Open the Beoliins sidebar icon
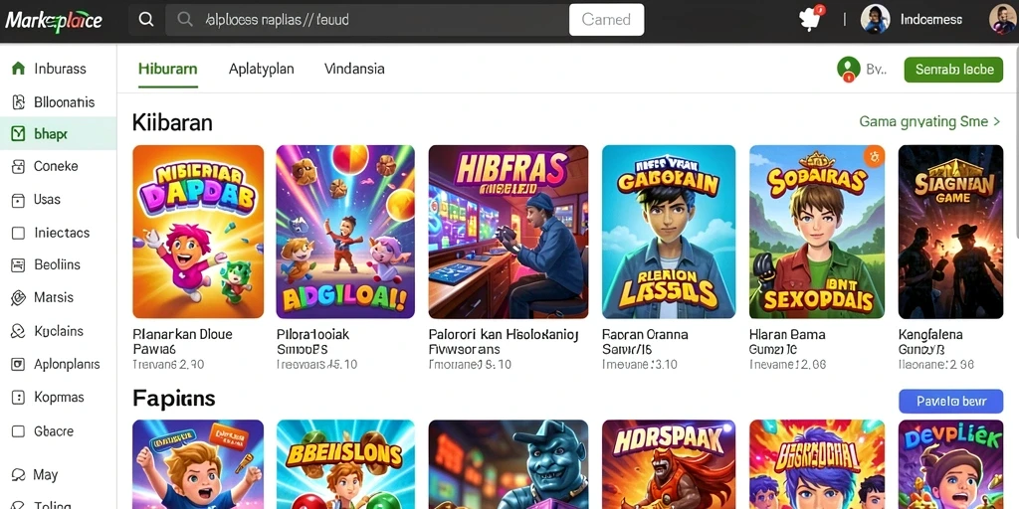1019x509 pixels. pos(18,264)
